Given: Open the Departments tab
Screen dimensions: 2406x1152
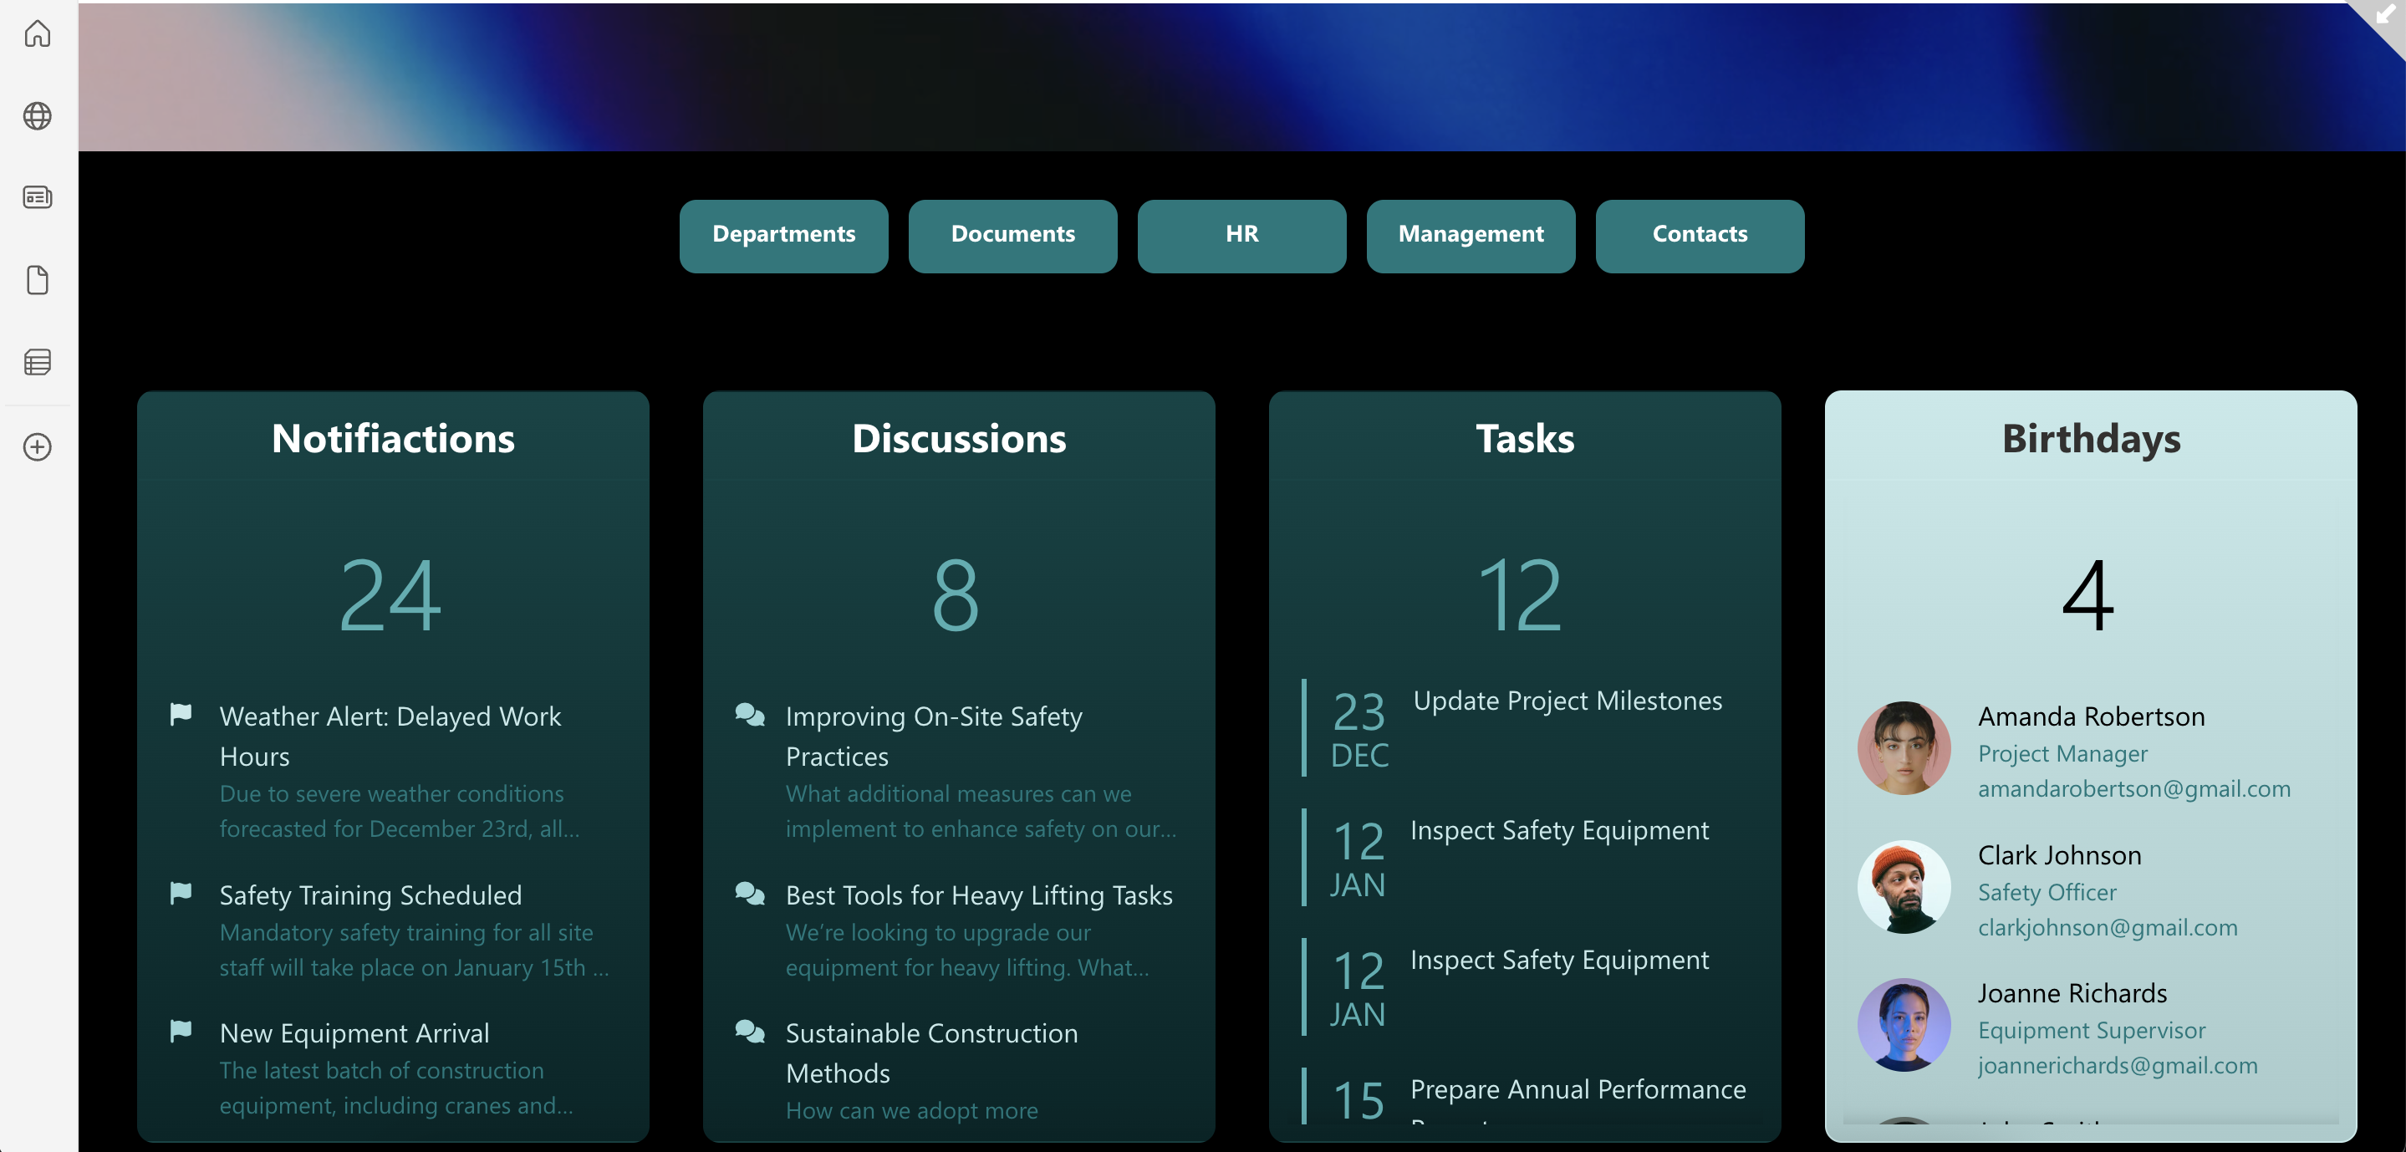Looking at the screenshot, I should [783, 235].
